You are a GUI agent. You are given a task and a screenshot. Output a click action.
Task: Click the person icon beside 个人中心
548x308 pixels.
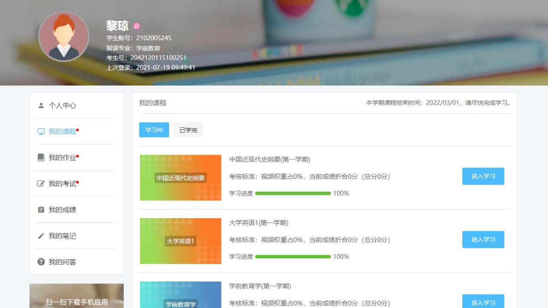[x=41, y=105]
